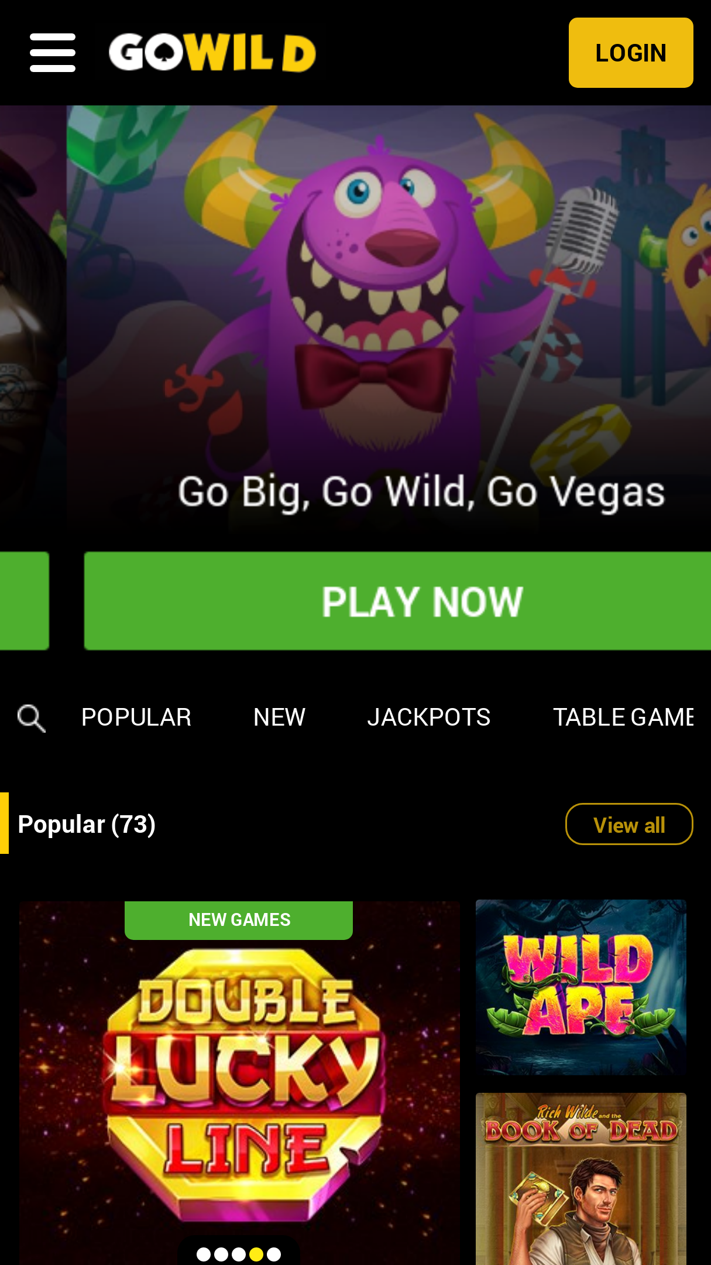
Task: Open the game search magnifier icon
Action: tap(32, 718)
